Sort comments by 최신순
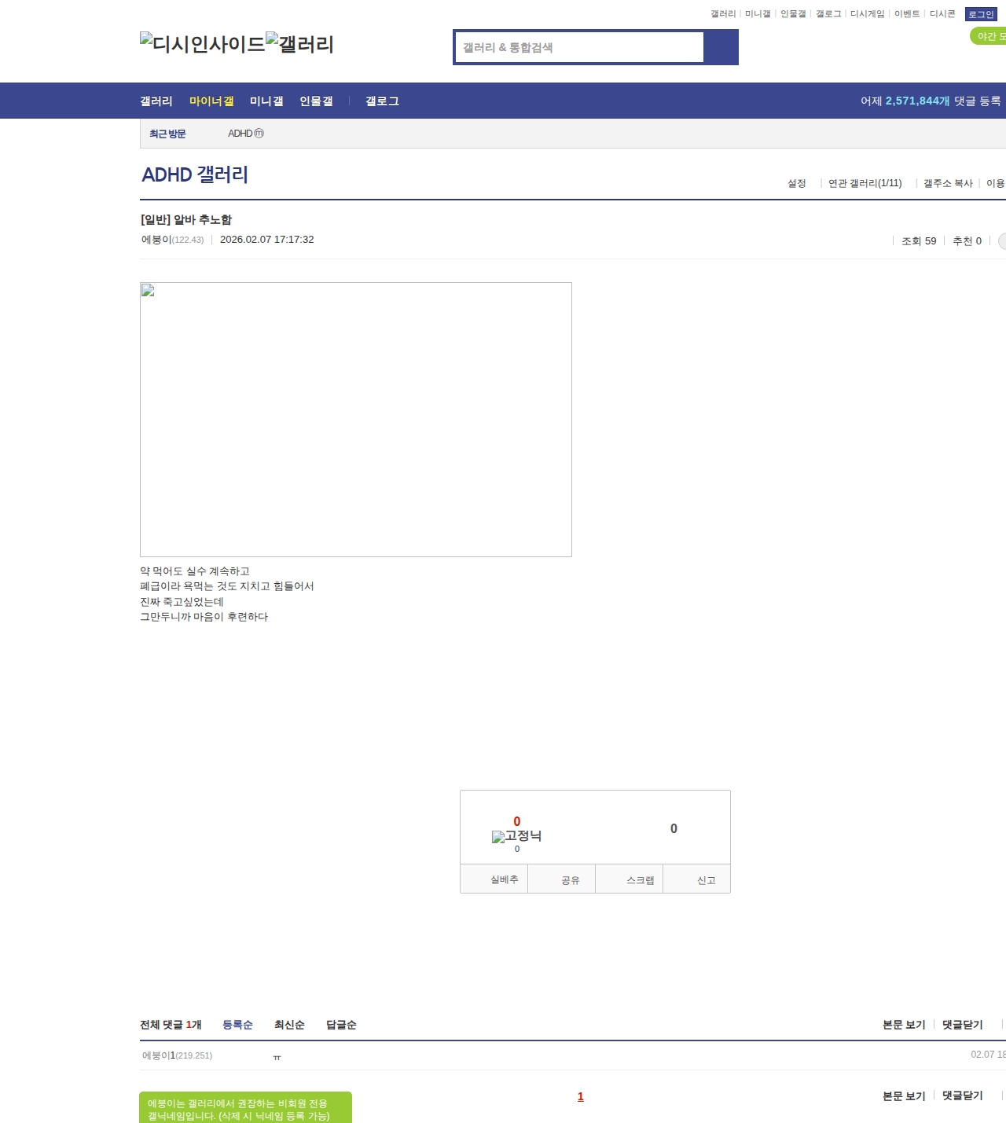This screenshot has height=1123, width=1006. pyautogui.click(x=289, y=1025)
